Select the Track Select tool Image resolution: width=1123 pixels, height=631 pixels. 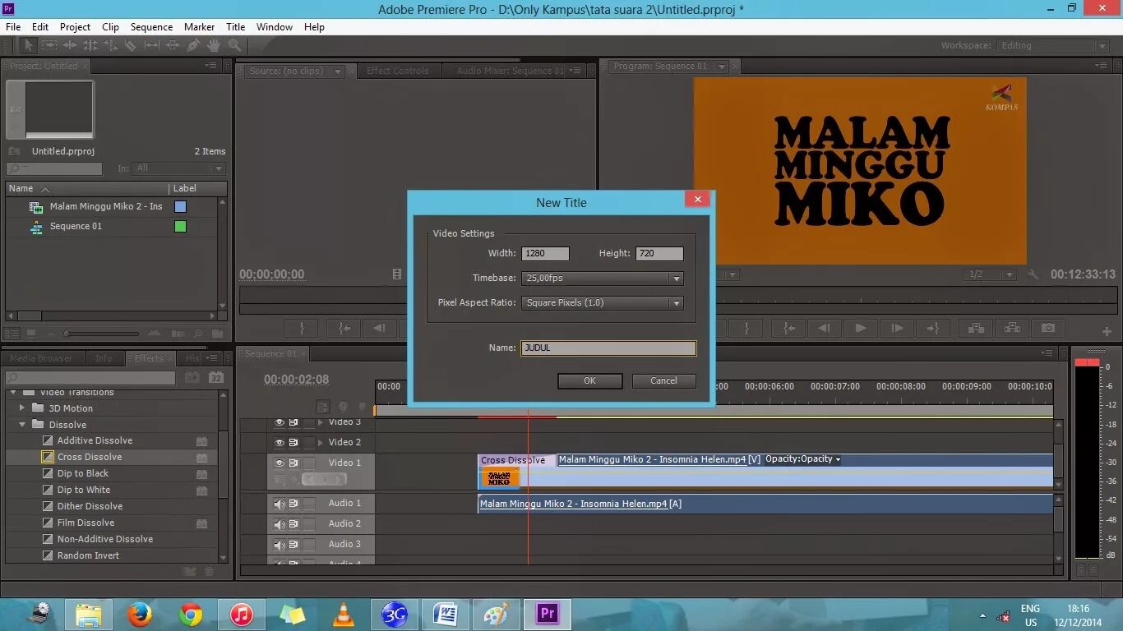point(49,45)
